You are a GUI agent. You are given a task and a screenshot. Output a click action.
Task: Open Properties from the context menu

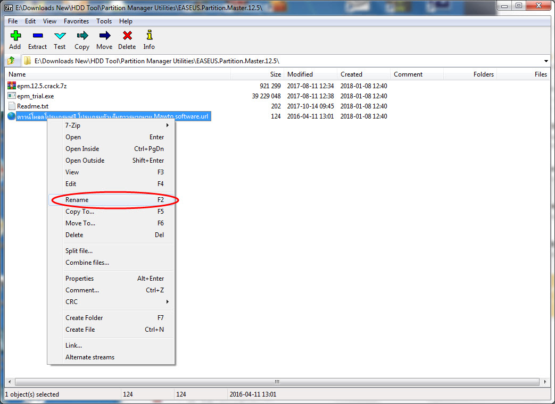pyautogui.click(x=79, y=278)
